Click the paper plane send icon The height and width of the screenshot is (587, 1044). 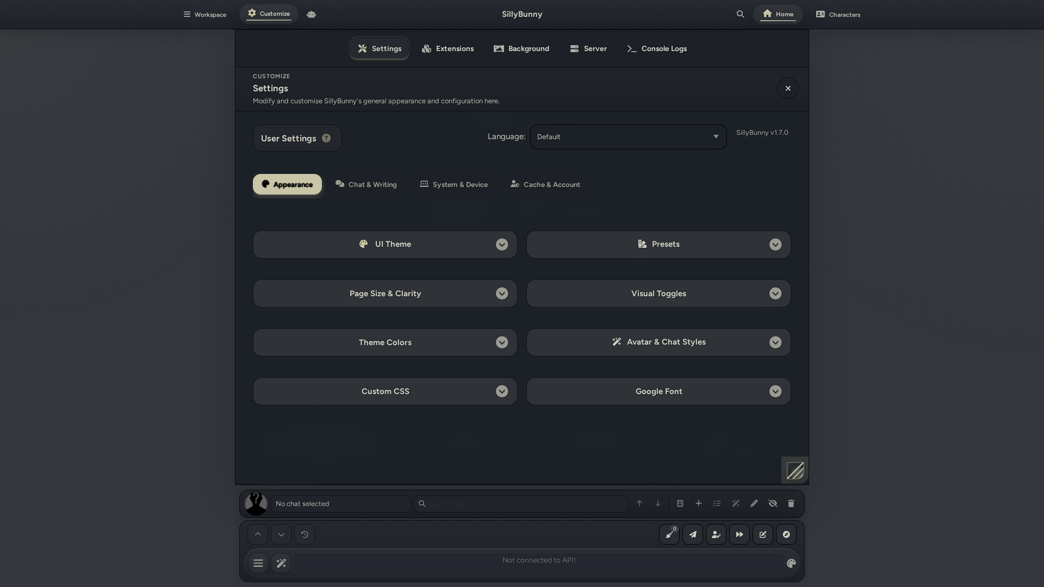click(693, 534)
